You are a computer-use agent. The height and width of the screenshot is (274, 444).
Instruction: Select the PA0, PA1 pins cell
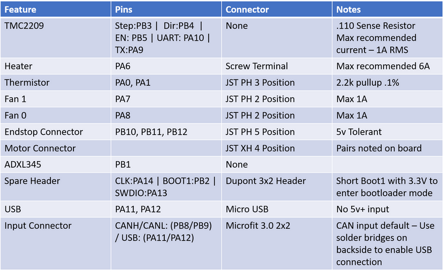133,82
